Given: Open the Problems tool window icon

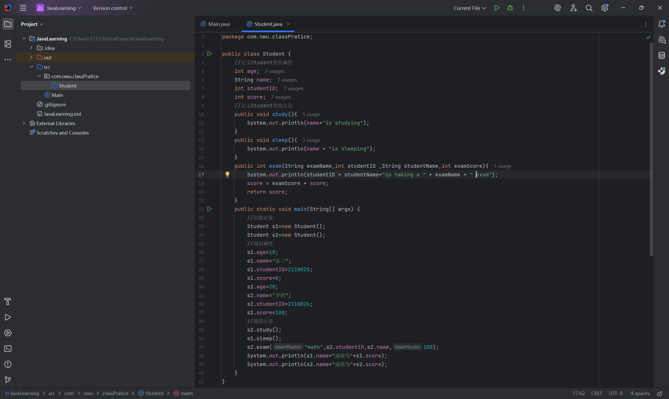Looking at the screenshot, I should [x=8, y=364].
